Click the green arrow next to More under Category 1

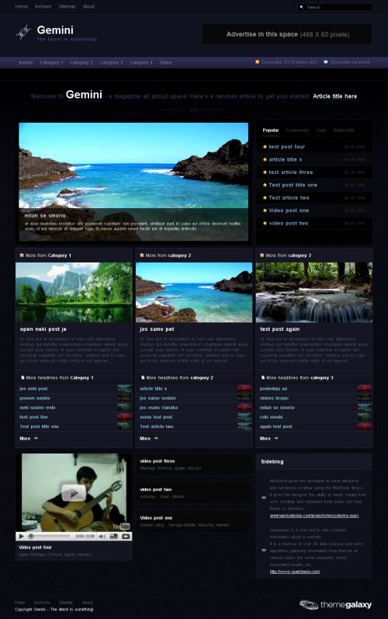coord(36,438)
